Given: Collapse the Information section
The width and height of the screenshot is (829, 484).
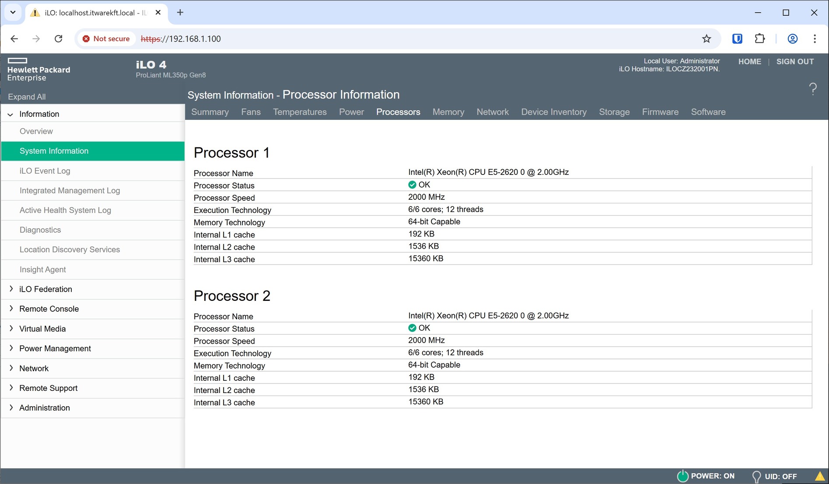Looking at the screenshot, I should coord(10,115).
